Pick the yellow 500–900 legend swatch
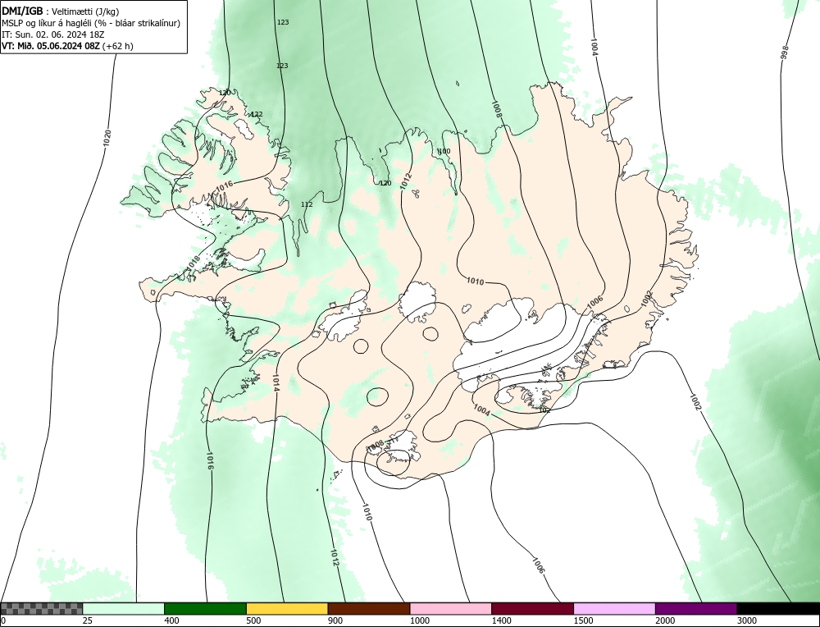Screen dimensions: 820x627 coord(287,609)
